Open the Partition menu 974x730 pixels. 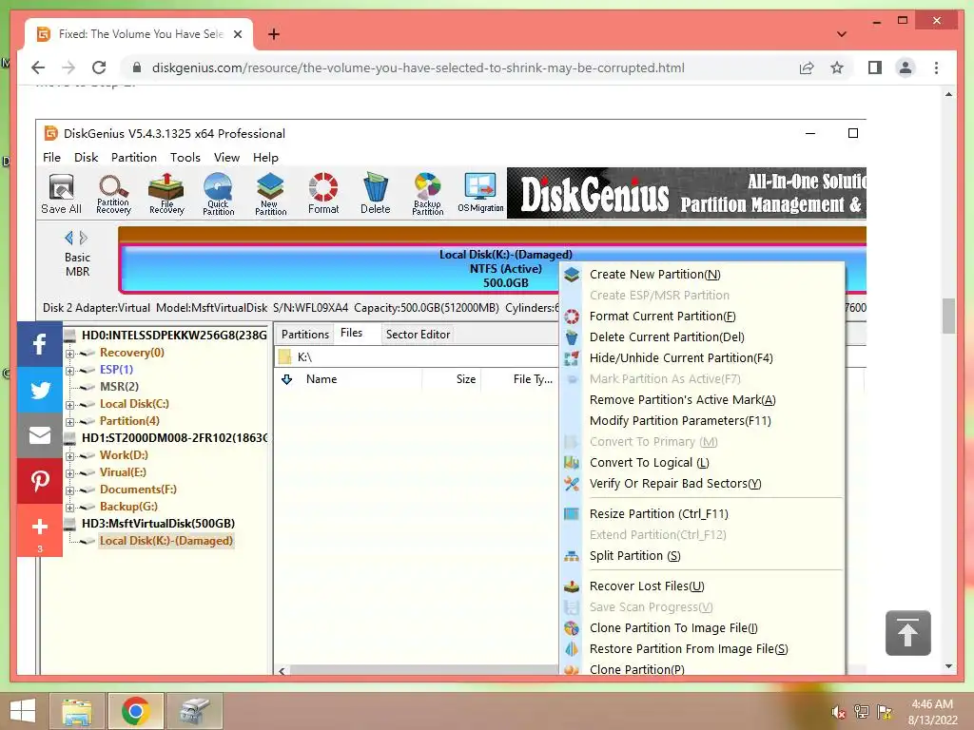coord(133,158)
